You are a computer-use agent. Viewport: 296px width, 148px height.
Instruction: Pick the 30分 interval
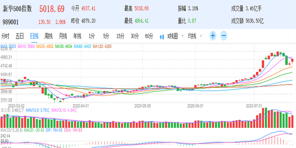click(135, 36)
